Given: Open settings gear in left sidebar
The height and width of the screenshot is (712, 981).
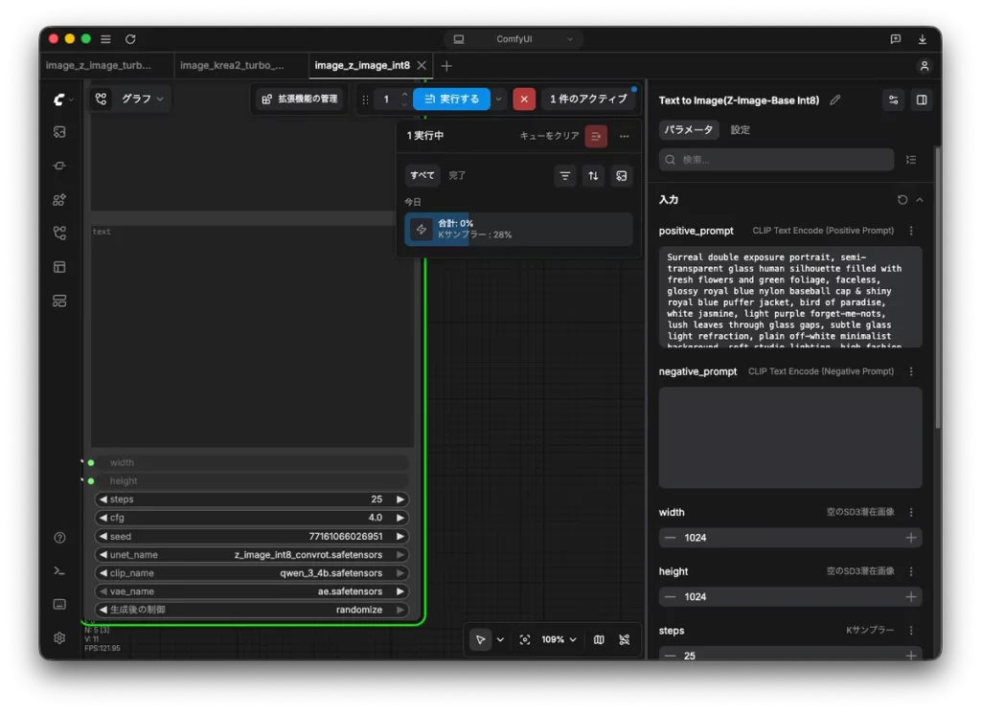Looking at the screenshot, I should (59, 637).
